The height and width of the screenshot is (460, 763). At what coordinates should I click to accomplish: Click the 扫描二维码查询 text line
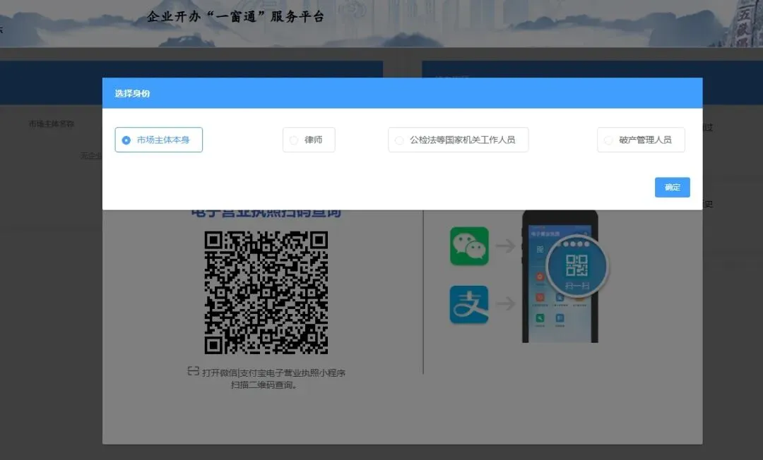[264, 385]
